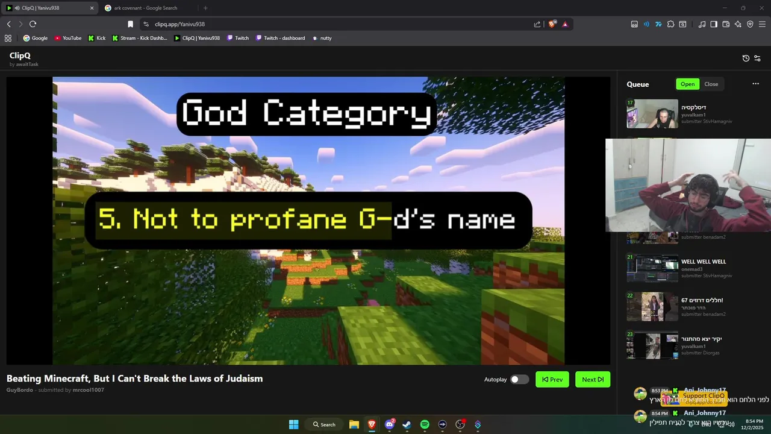Click the browser forward arrow
Screen dimensions: 771x434
(x=20, y=24)
